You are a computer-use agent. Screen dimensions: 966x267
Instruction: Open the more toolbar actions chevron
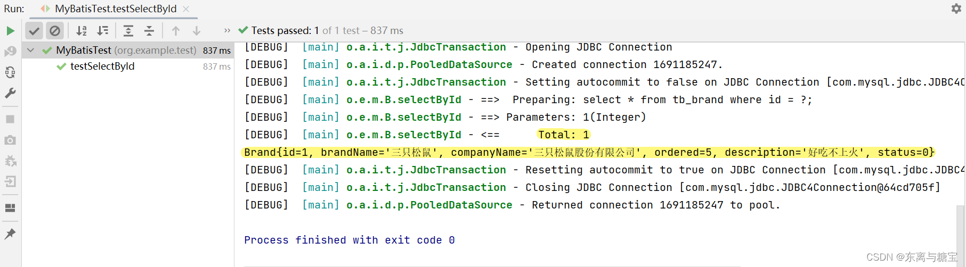228,31
